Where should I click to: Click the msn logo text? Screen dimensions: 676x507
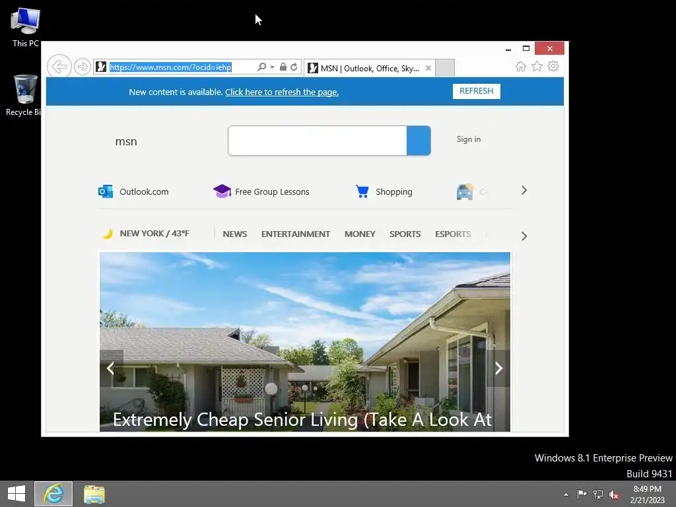[126, 141]
